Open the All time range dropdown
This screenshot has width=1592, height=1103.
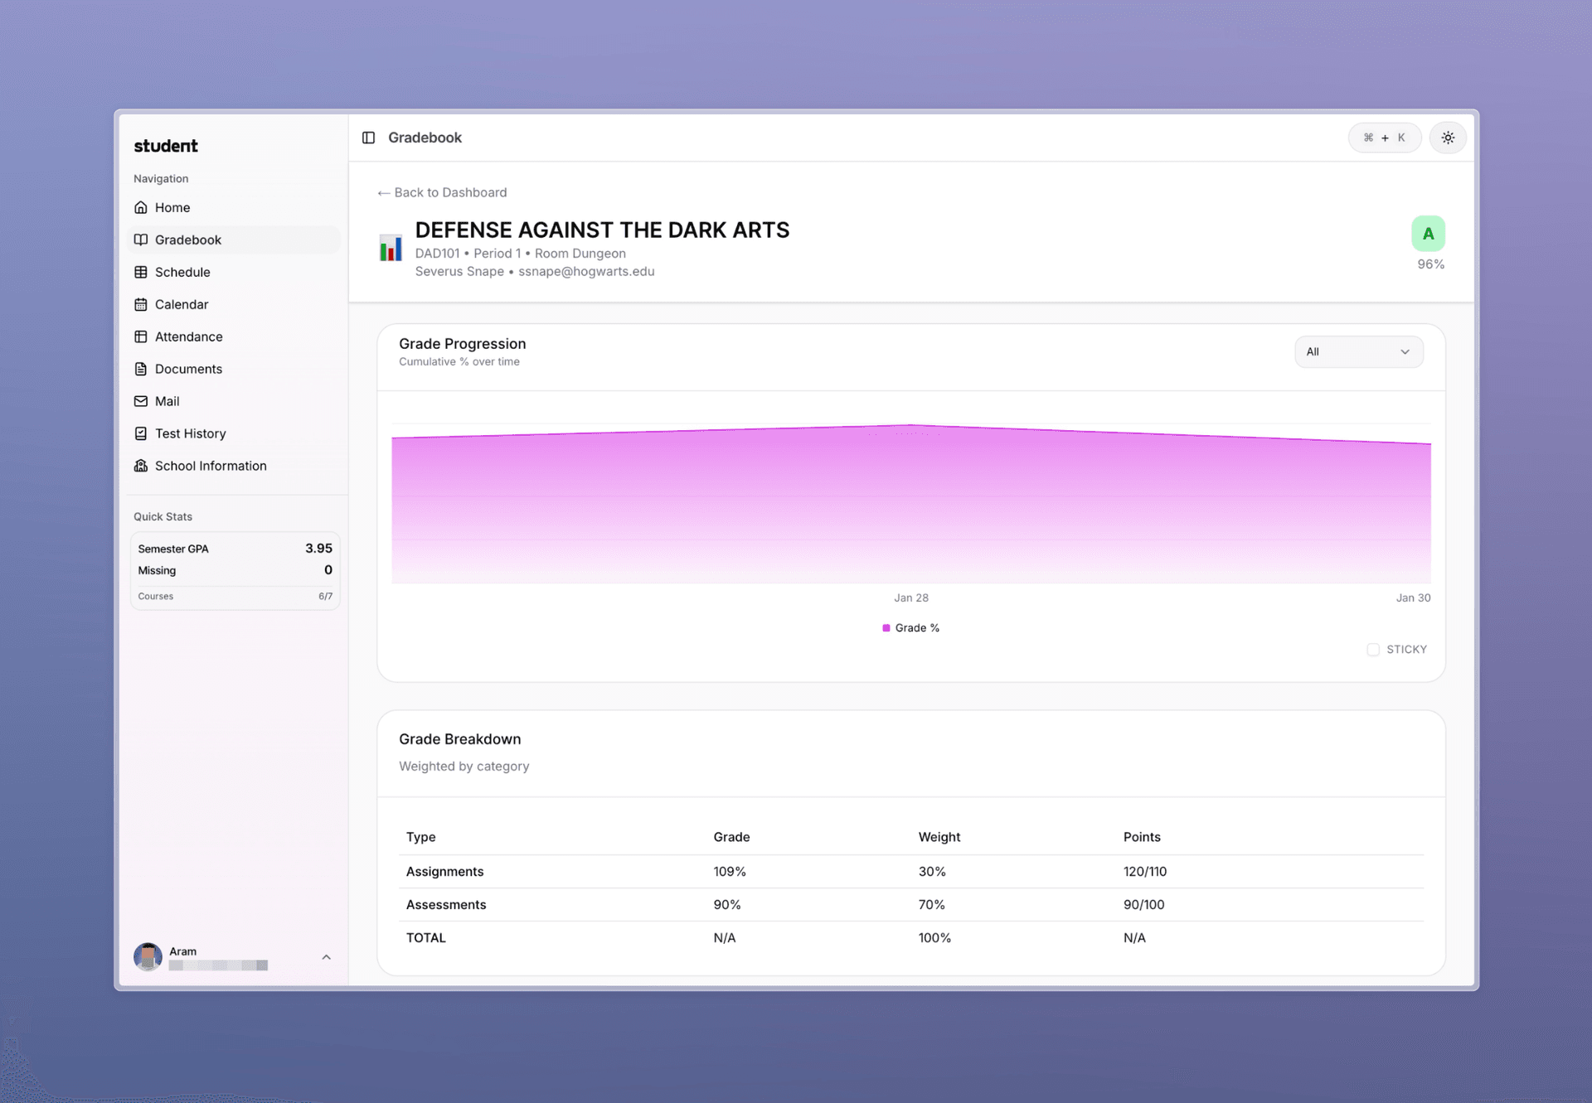coord(1358,352)
